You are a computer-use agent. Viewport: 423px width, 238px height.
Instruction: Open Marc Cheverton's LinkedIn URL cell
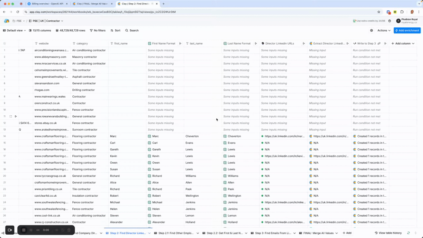[x=284, y=136]
